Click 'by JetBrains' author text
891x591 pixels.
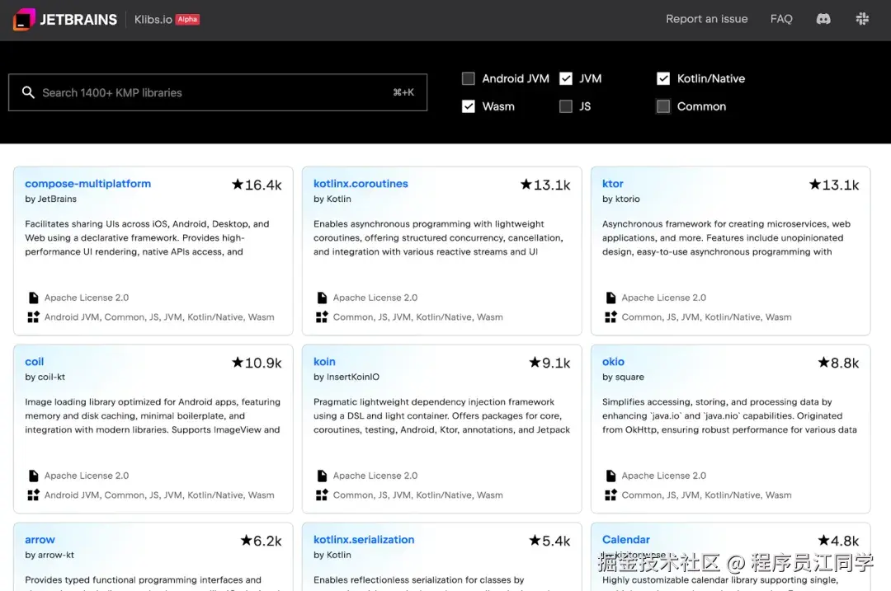[x=50, y=199]
